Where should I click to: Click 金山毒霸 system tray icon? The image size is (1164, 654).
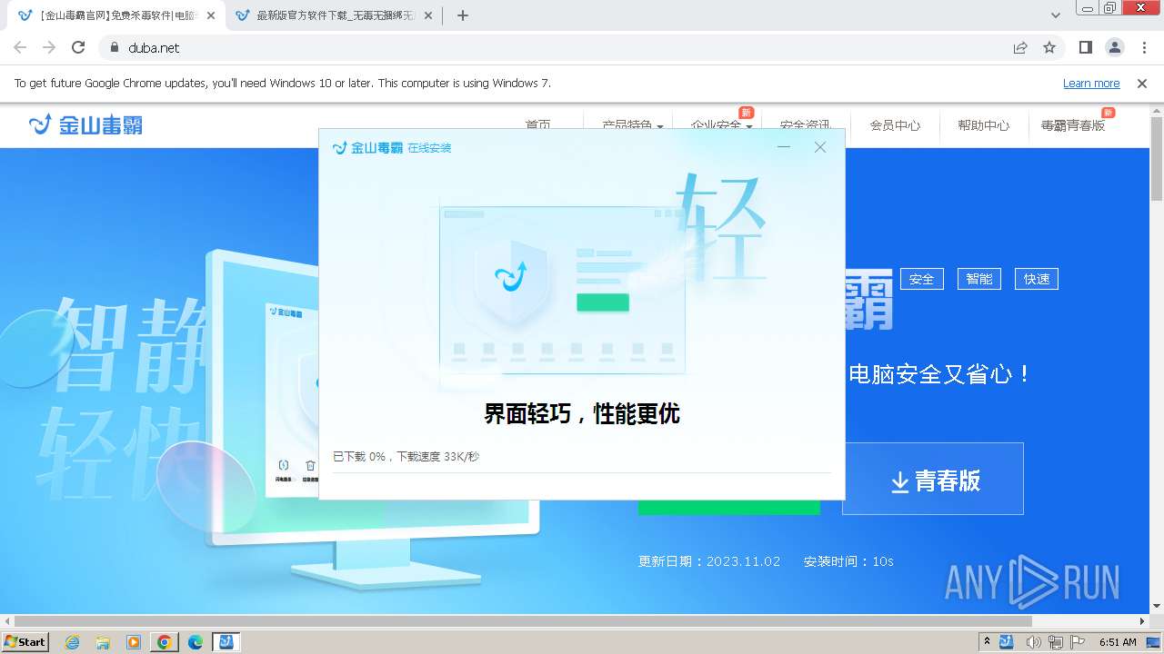(x=1007, y=642)
